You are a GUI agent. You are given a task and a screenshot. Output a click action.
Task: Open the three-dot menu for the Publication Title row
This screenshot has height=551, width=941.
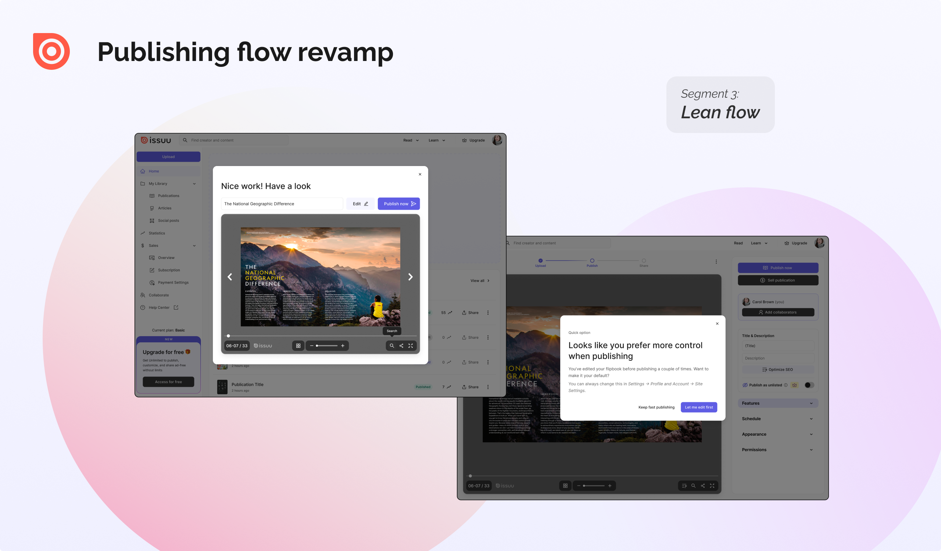click(x=488, y=387)
